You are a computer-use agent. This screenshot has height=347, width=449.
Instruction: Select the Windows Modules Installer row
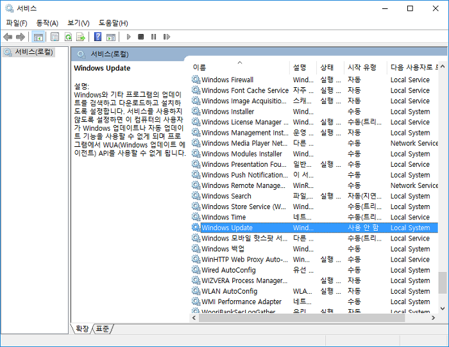click(314, 154)
